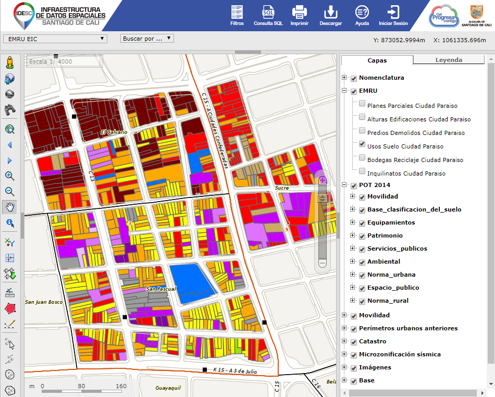Open Ayuda help
Image resolution: width=495 pixels, height=397 pixels.
coord(362,15)
